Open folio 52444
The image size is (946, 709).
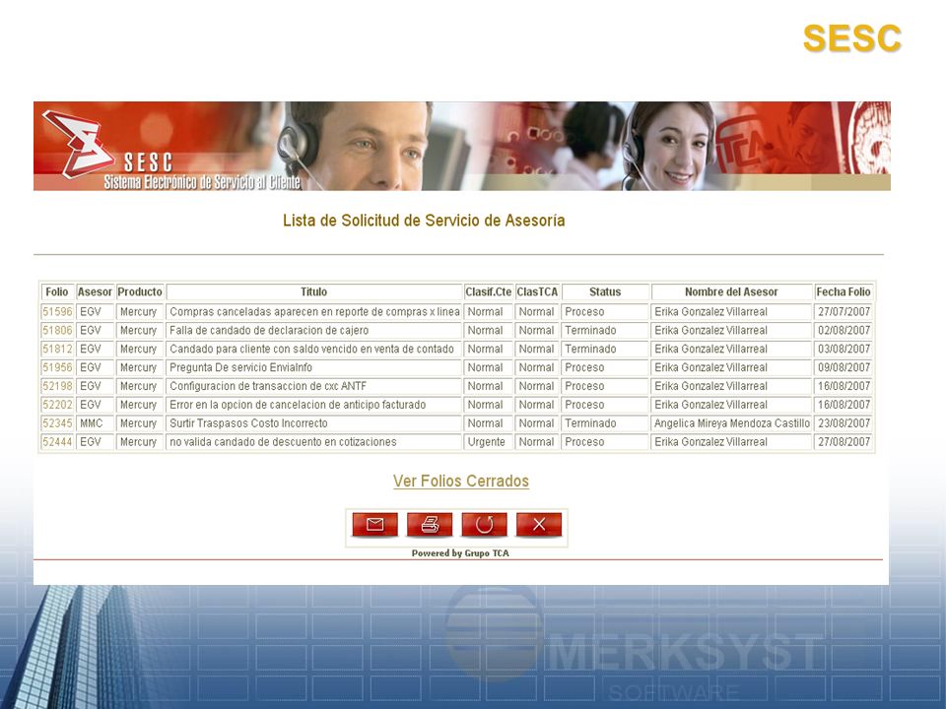tap(57, 442)
